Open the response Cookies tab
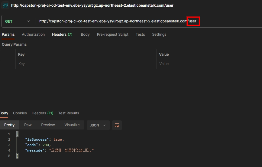Image resolution: width=262 pixels, height=167 pixels. tap(20, 113)
